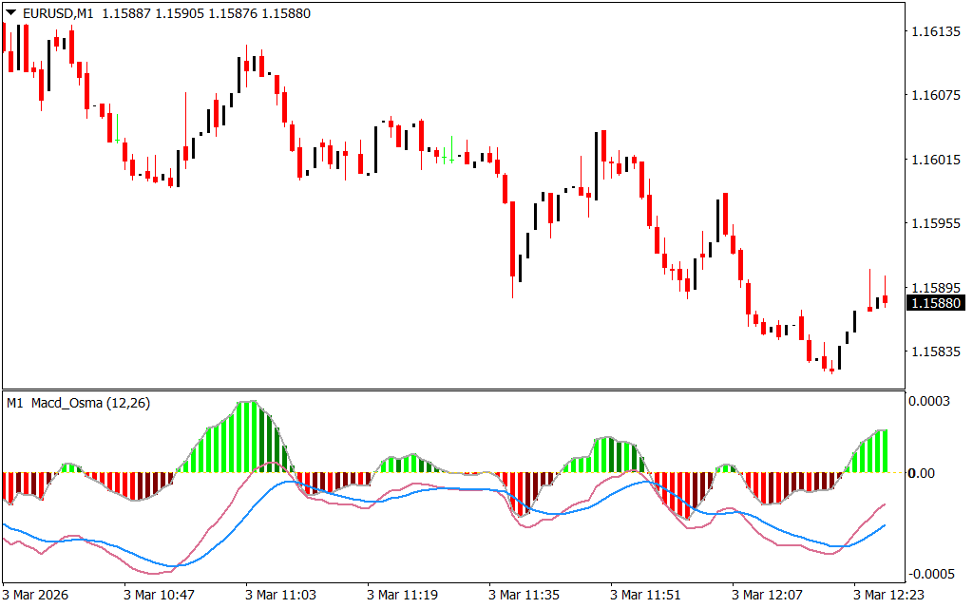973x608 pixels.
Task: Click the 3 Mar 10:47 time label
Action: click(x=159, y=595)
